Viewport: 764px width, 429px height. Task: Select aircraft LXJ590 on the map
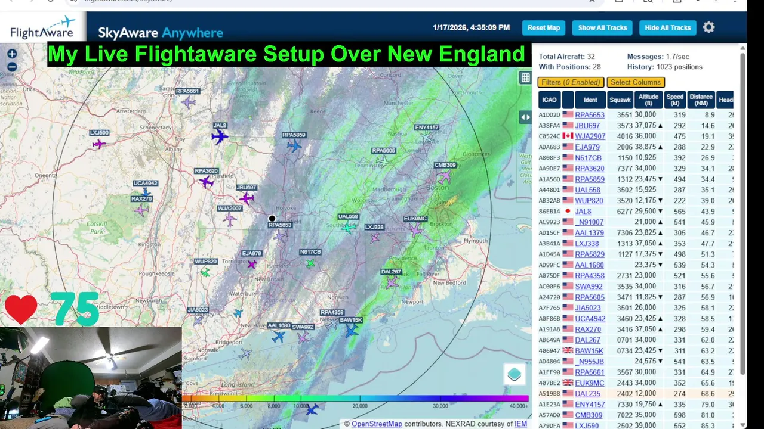point(99,143)
